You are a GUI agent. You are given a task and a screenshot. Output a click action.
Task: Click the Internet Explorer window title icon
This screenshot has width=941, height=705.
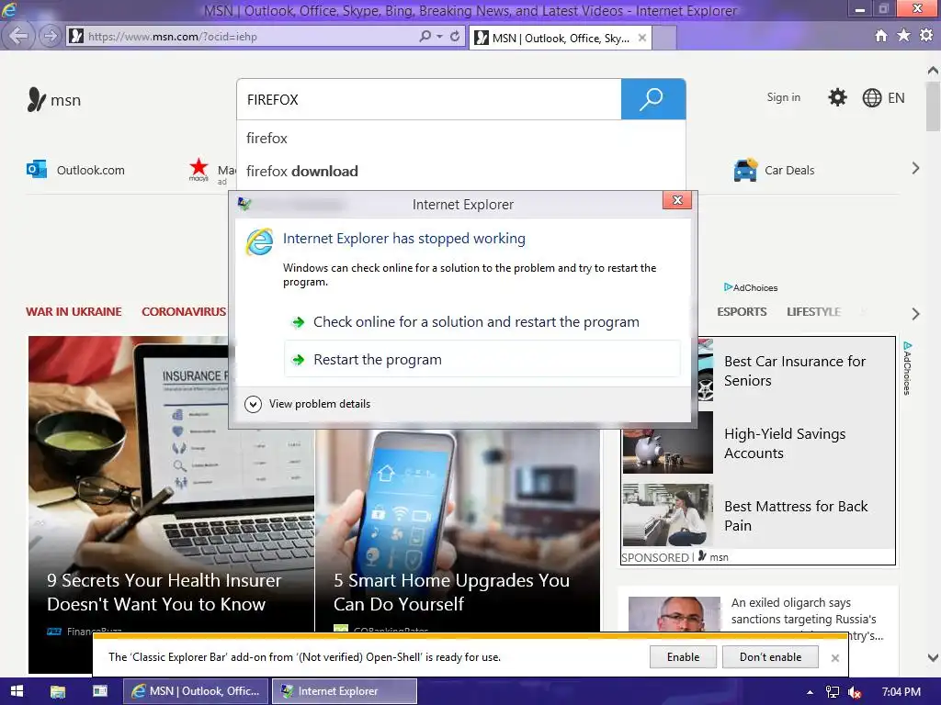8,9
